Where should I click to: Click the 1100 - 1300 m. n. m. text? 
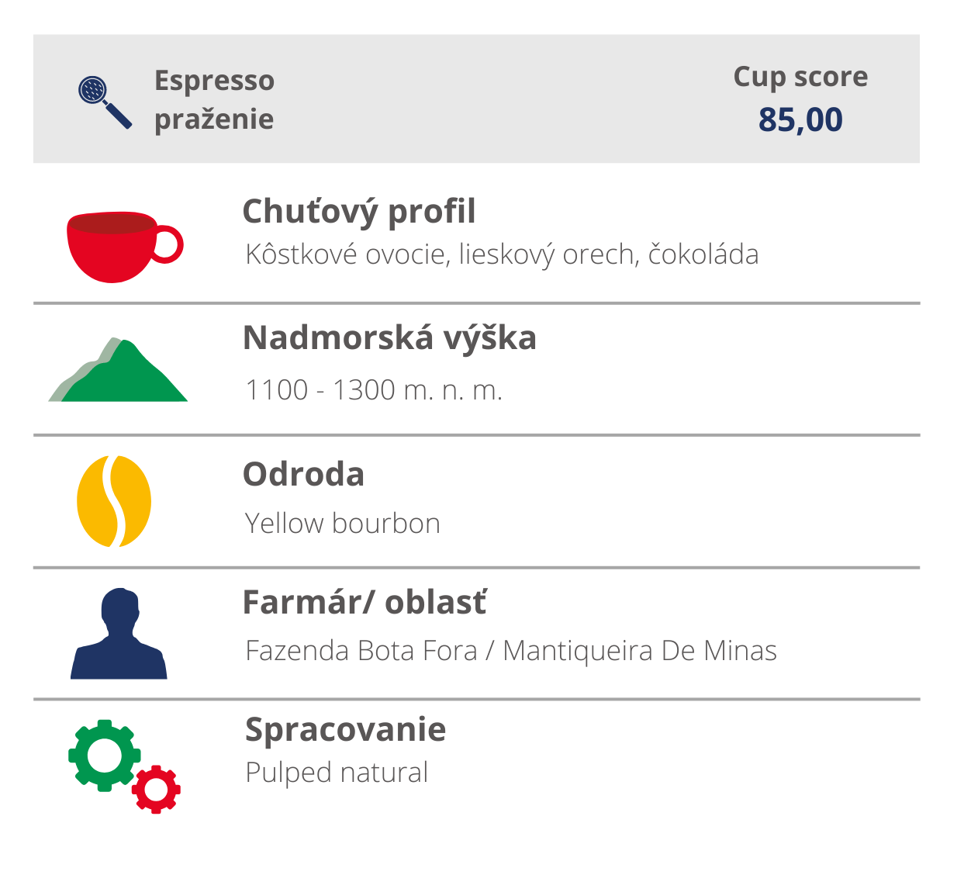374,389
